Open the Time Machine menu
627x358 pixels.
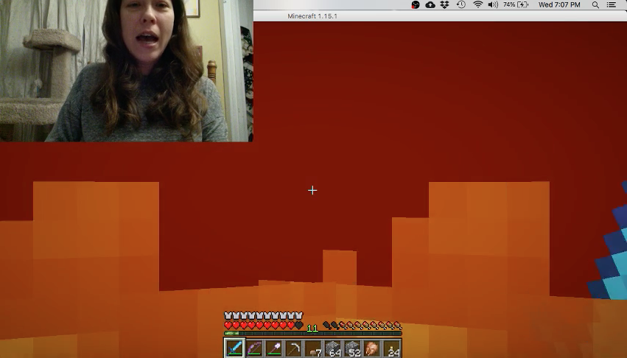tap(461, 5)
